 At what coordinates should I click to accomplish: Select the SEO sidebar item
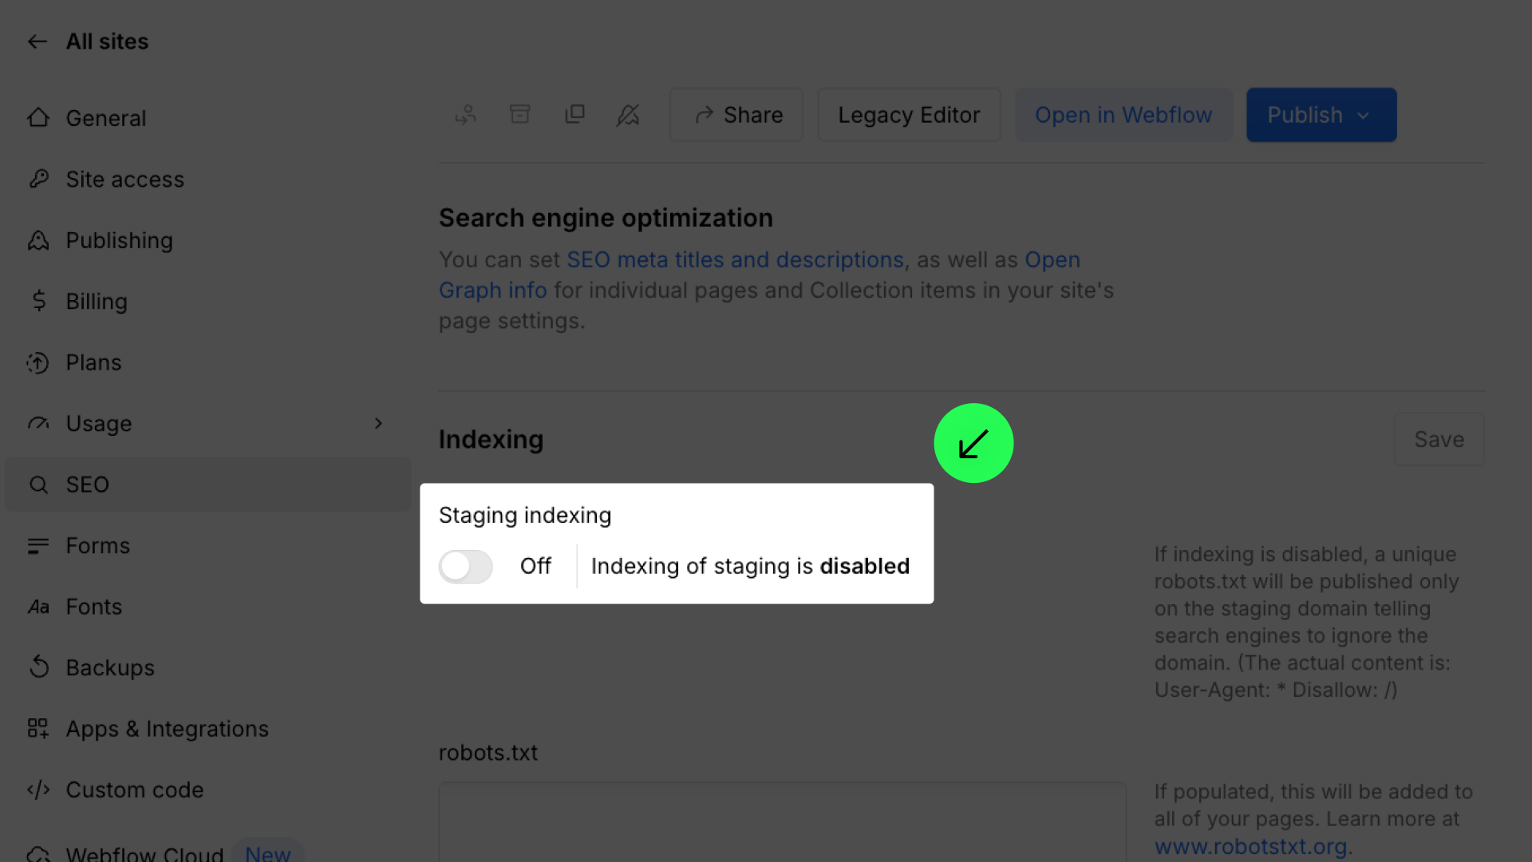88,484
